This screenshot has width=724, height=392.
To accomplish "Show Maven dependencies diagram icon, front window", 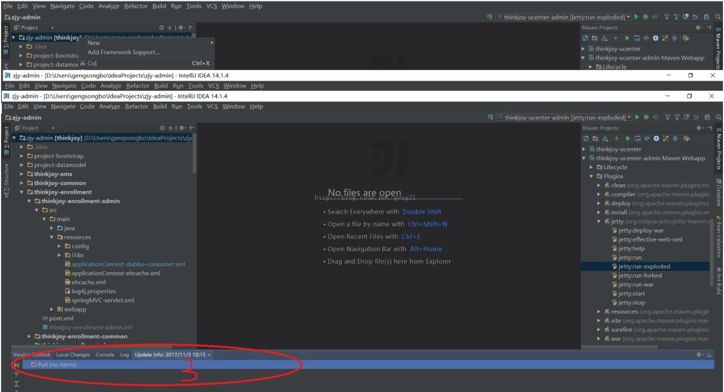I will pos(665,139).
